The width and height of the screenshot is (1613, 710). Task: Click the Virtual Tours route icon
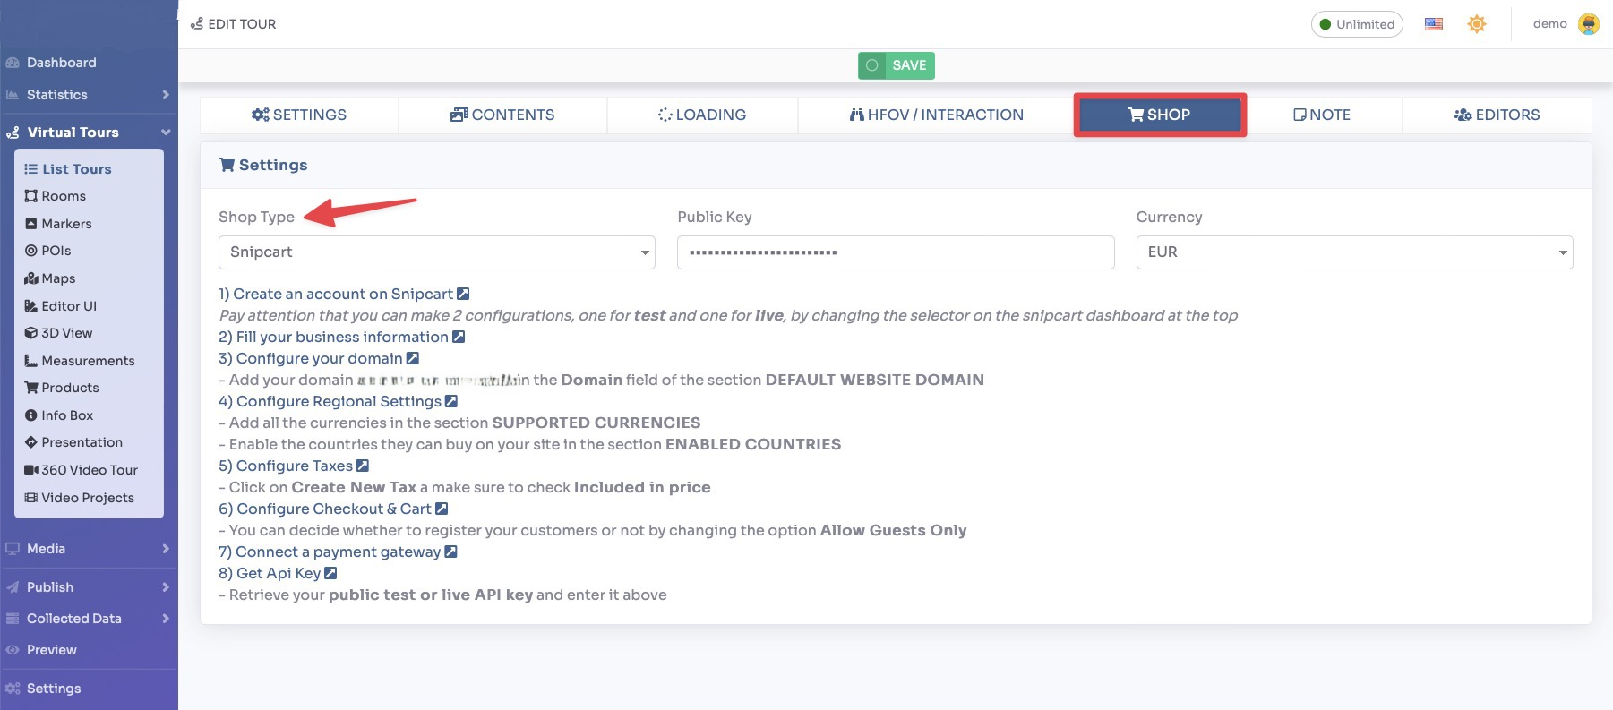[x=13, y=133]
